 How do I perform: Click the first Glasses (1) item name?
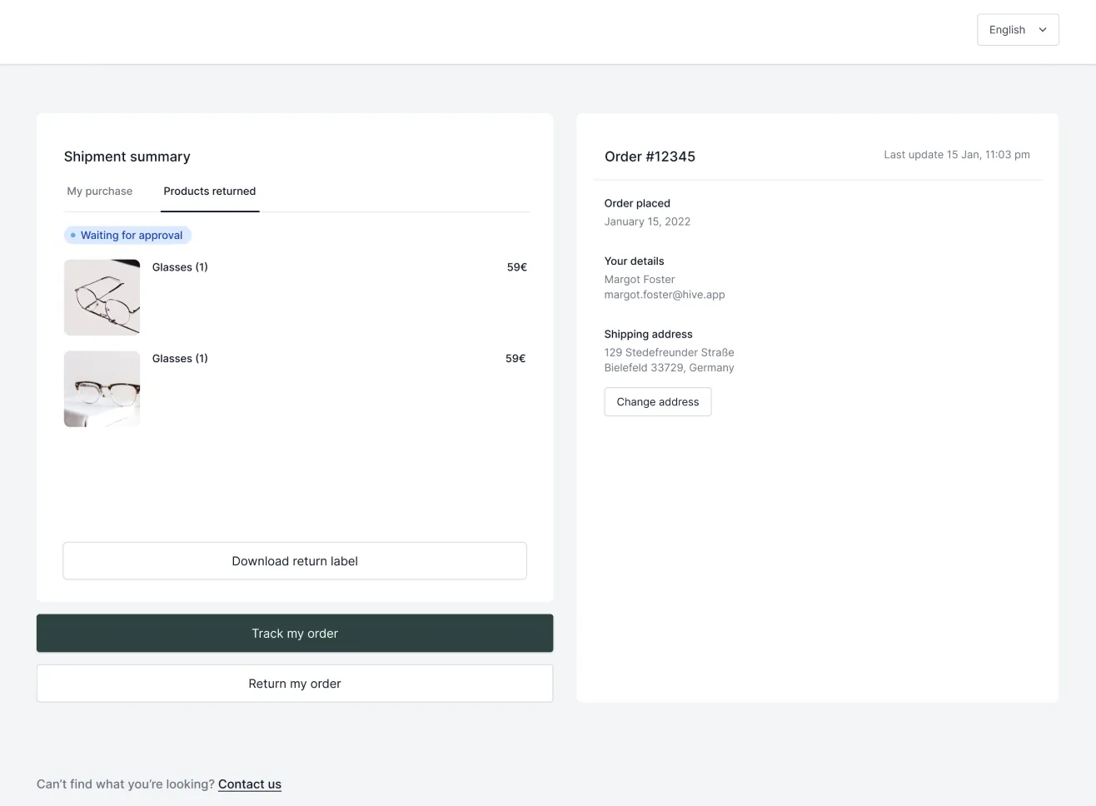(x=180, y=267)
